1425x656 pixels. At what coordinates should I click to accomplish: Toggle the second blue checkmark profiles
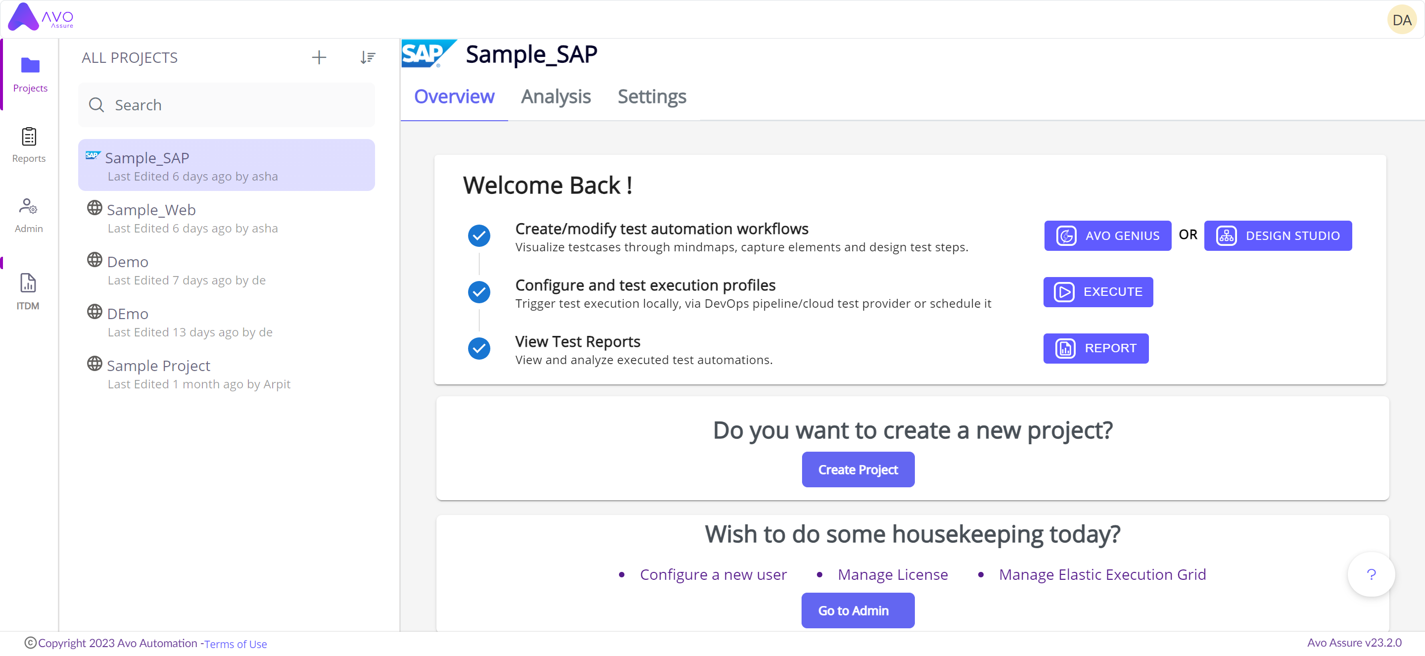coord(479,292)
